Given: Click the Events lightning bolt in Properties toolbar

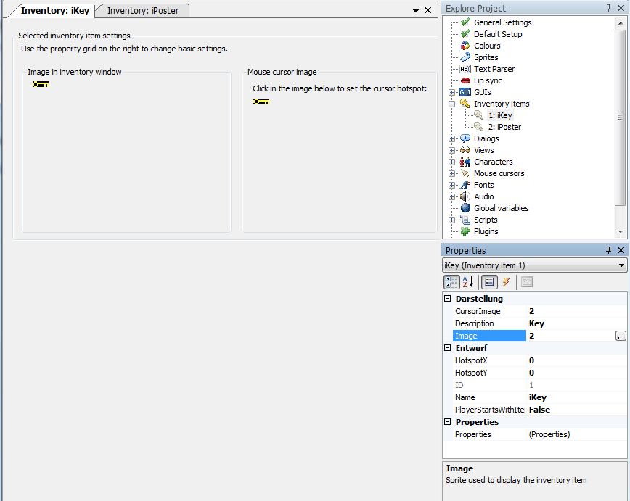Looking at the screenshot, I should (505, 282).
